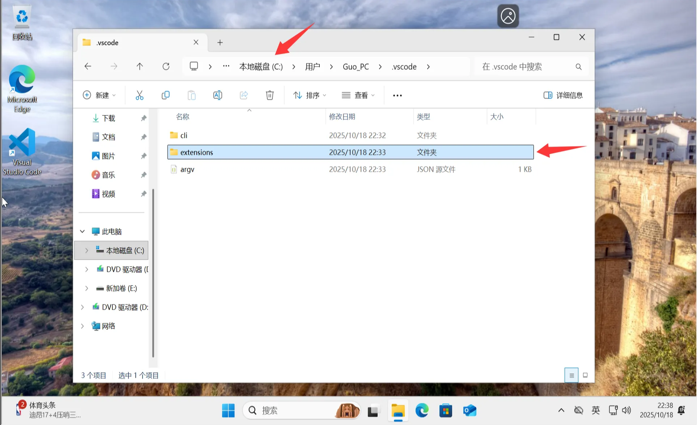Image resolution: width=697 pixels, height=425 pixels.
Task: Rename the selected folder via toolbar icon
Action: (x=217, y=95)
